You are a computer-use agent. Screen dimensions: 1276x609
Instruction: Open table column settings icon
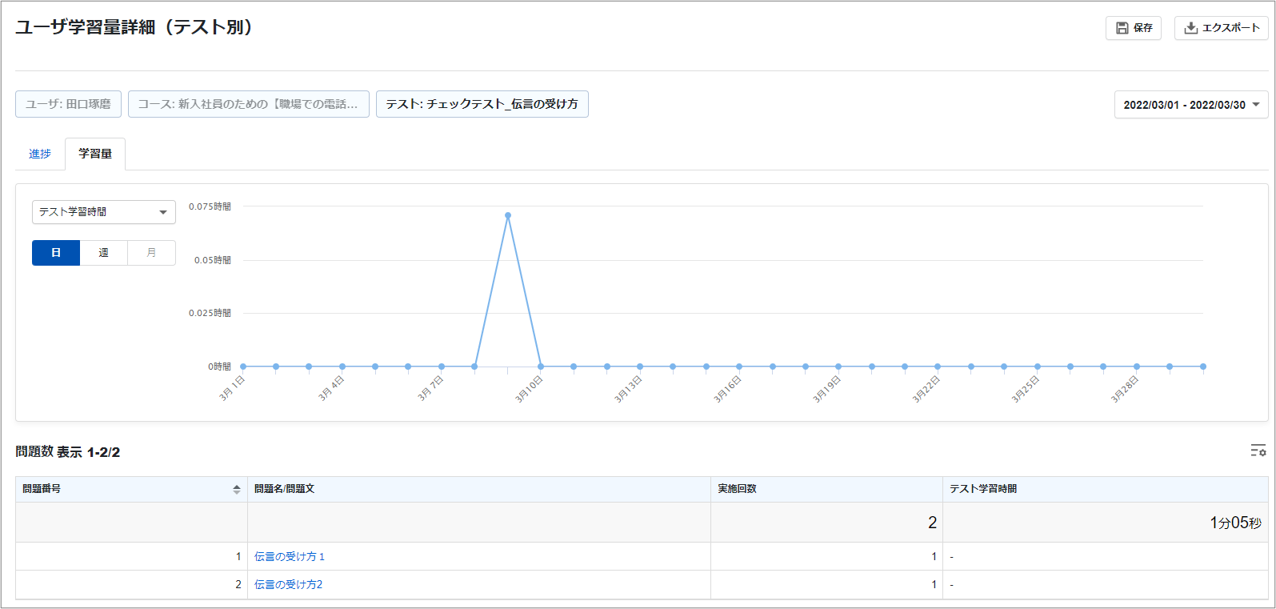pyautogui.click(x=1258, y=451)
